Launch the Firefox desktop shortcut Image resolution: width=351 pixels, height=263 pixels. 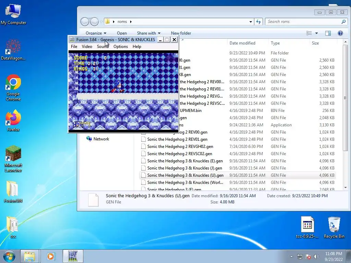coord(13,120)
